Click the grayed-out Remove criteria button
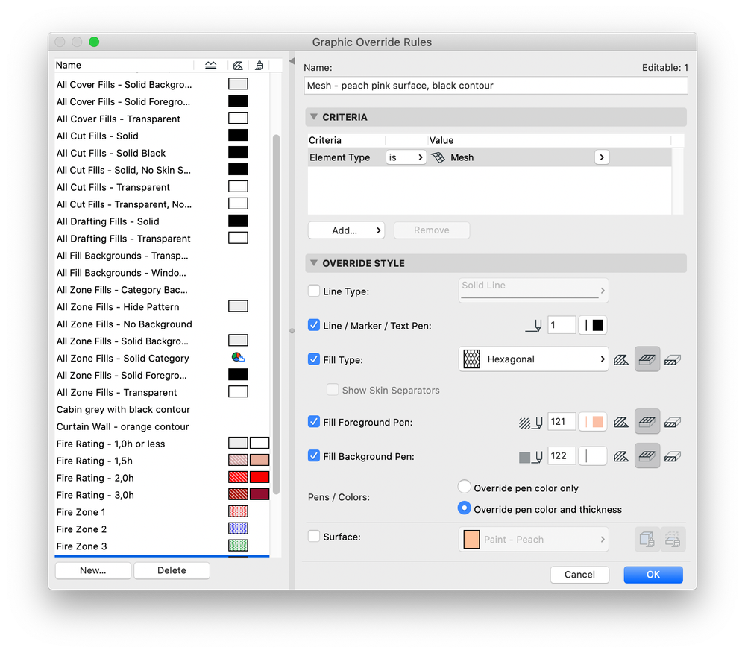745x653 pixels. pyautogui.click(x=432, y=230)
